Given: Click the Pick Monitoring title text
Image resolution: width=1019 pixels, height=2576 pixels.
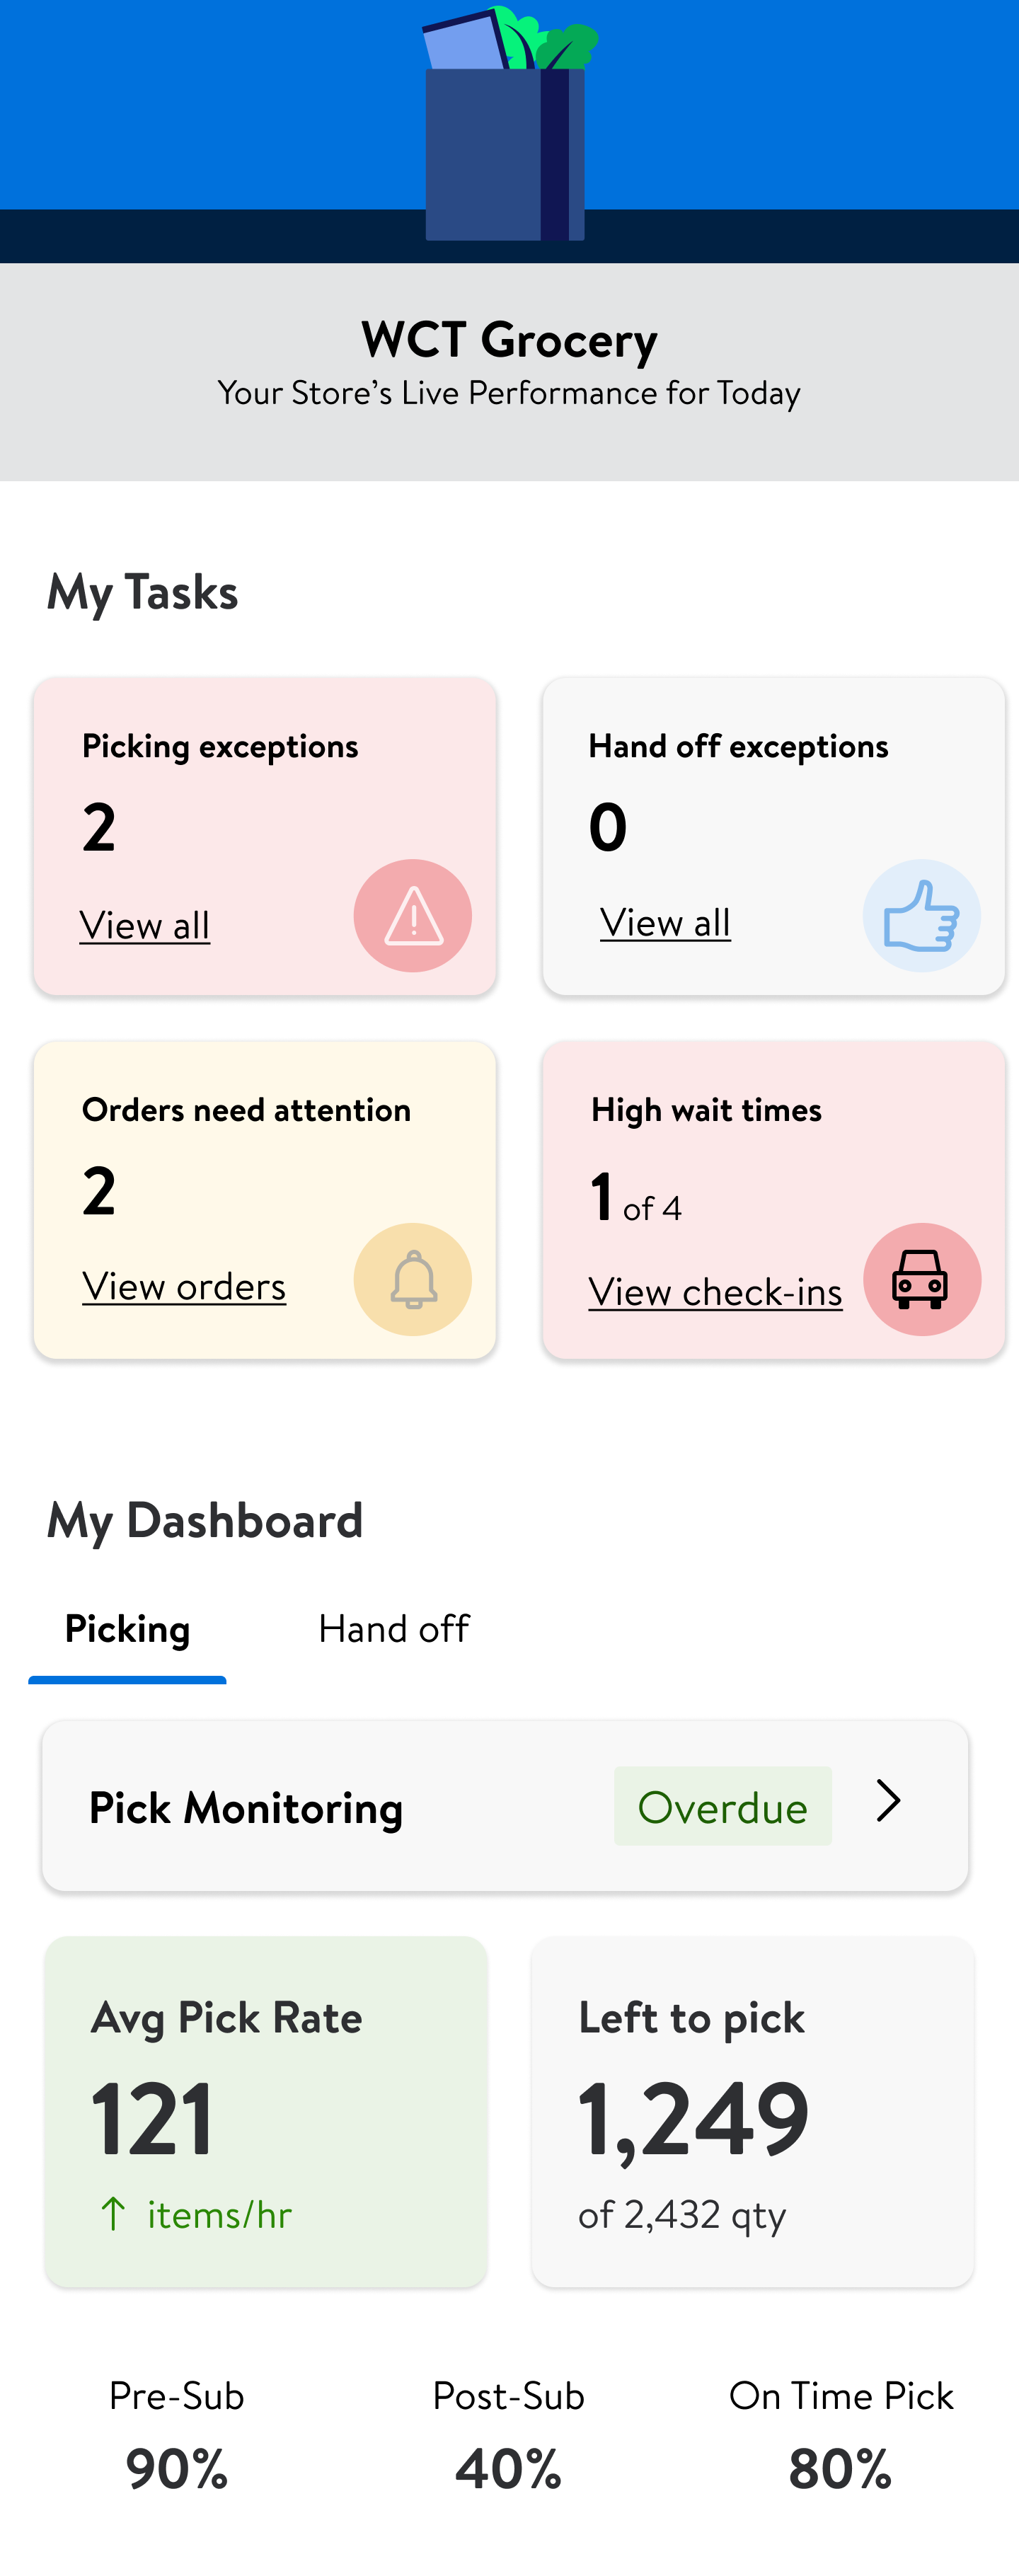Looking at the screenshot, I should coord(246,1808).
